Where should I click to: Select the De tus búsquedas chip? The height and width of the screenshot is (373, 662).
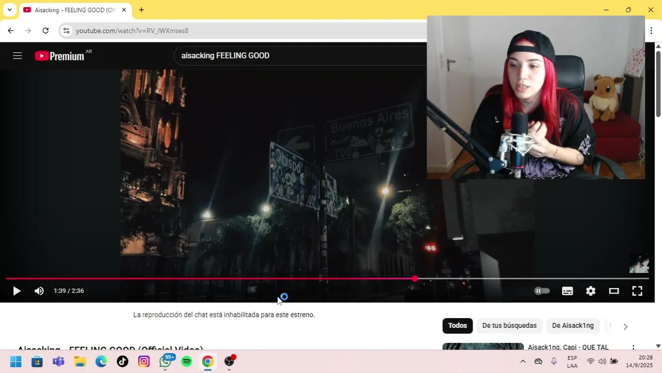tap(509, 326)
